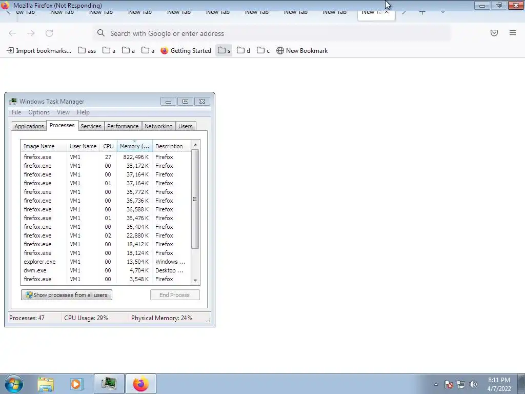Click the taskbar clock showing 8:11 PM
Screen dimensions: 525x394
point(499,384)
